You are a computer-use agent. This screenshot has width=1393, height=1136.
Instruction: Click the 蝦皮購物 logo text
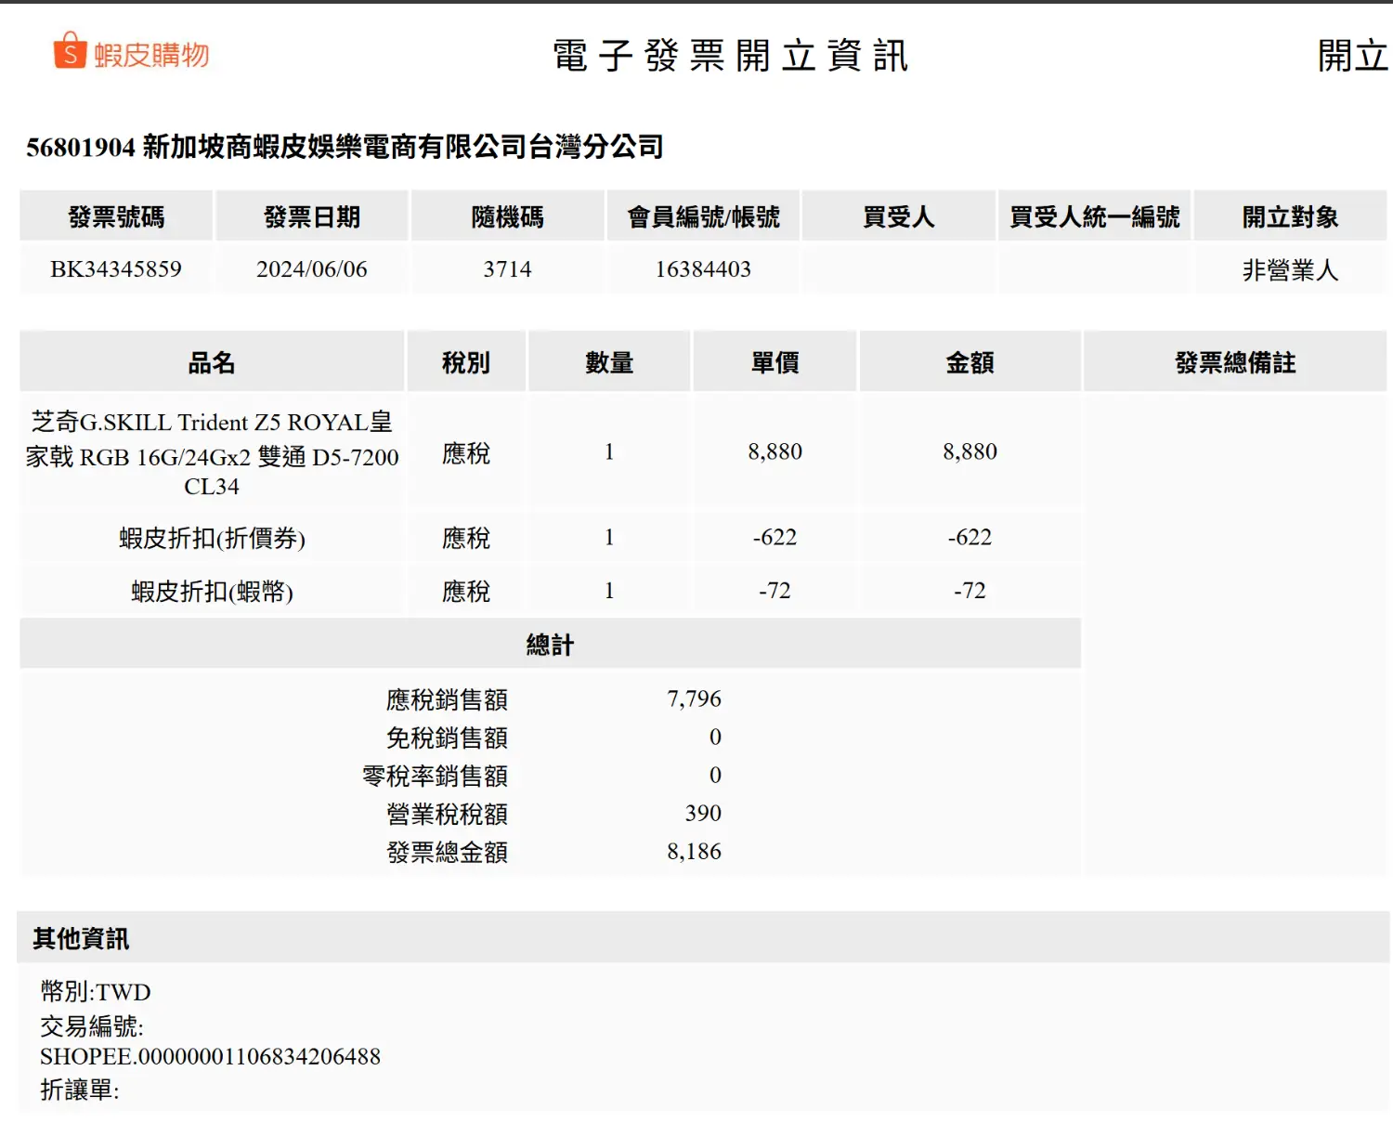151,55
